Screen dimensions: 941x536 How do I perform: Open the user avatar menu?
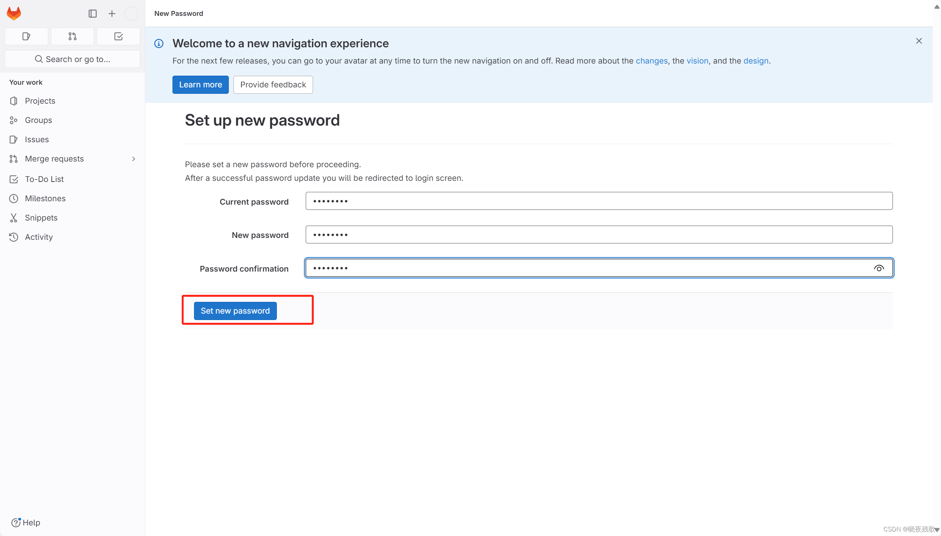[131, 14]
